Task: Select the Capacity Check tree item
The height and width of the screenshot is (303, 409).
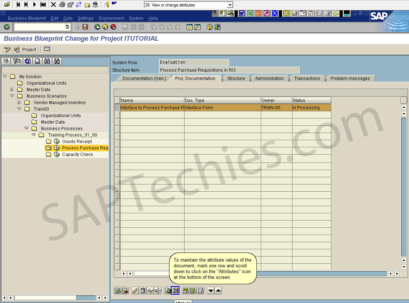Action: (77, 154)
